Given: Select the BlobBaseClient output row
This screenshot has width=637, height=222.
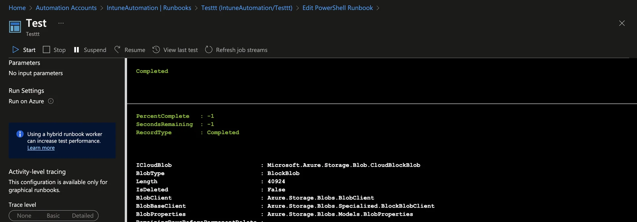Looking at the screenshot, I should click(285, 206).
